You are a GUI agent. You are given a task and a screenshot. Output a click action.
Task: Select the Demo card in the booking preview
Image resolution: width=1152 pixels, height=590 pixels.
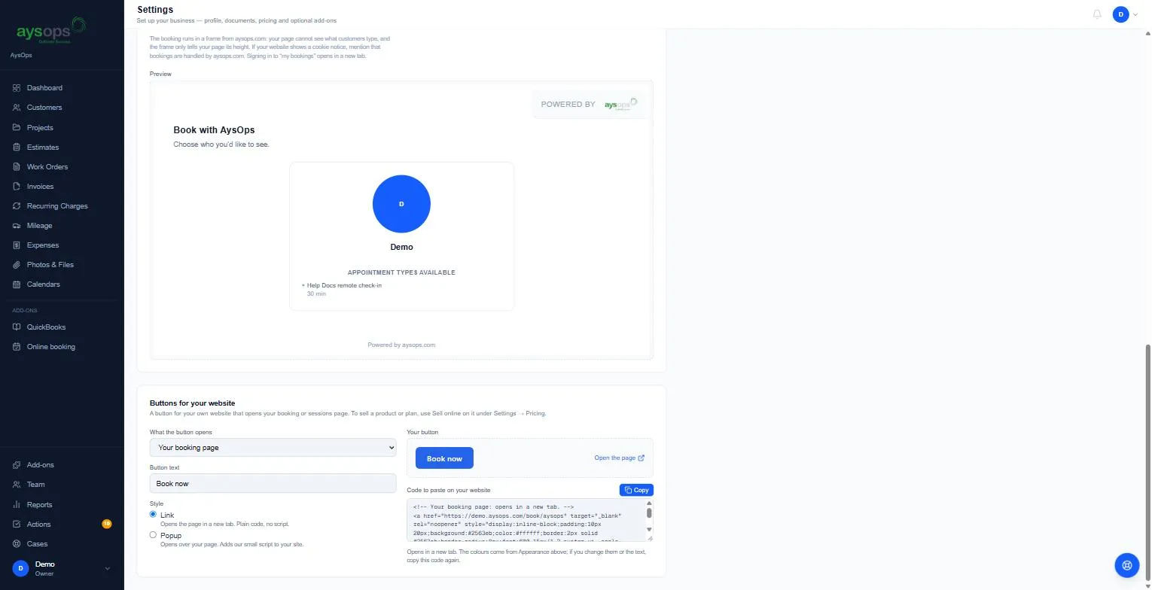pyautogui.click(x=401, y=236)
